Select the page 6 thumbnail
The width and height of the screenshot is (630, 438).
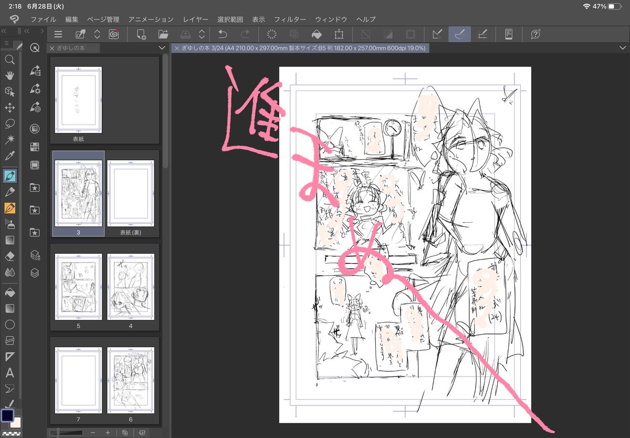[x=131, y=380]
